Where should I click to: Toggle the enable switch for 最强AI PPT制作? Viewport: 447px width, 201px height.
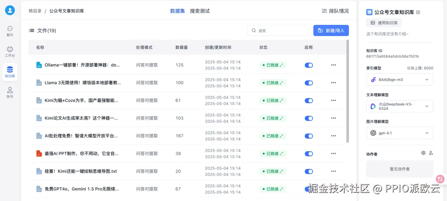pyautogui.click(x=309, y=154)
